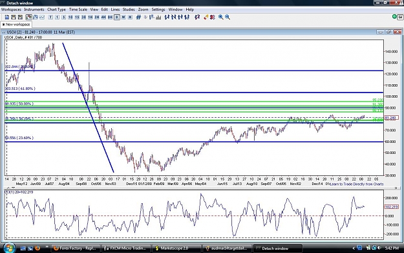
Task: Open the Chart Type menu
Action: 56,10
